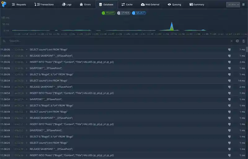Image resolution: width=248 pixels, height=159 pixels.
Task: Click trace icon on 11:39:06 SELECT b."BlogId" row
Action: tap(229, 75)
